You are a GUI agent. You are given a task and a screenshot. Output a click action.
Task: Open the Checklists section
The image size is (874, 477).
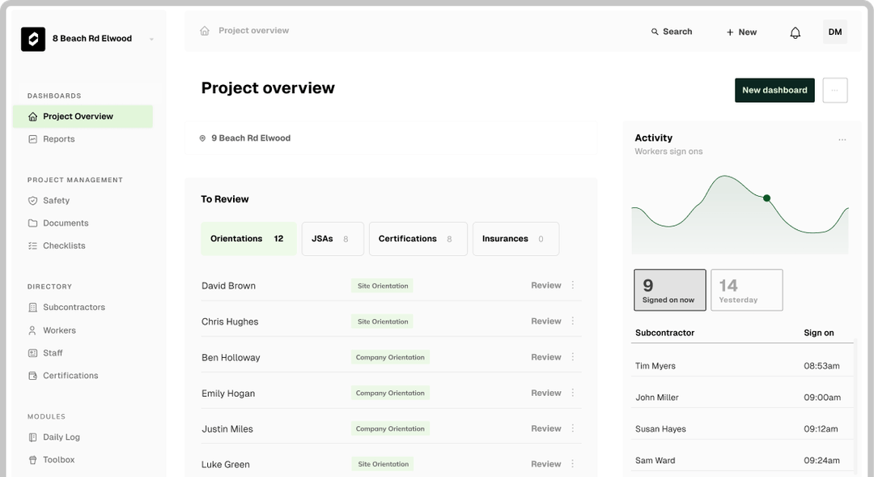point(64,245)
